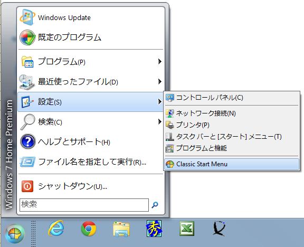Select the 設定(S) menu item
Viewport: 304px width, 247px height.
[91, 102]
